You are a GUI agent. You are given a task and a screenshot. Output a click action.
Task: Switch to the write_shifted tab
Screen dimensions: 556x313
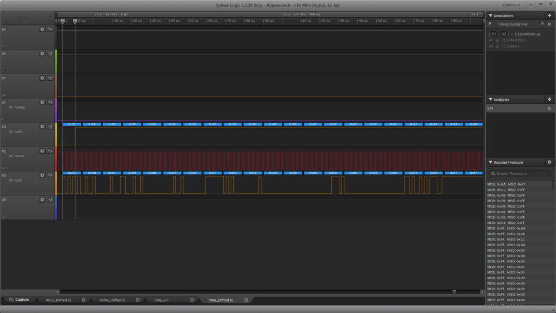tap(114, 300)
